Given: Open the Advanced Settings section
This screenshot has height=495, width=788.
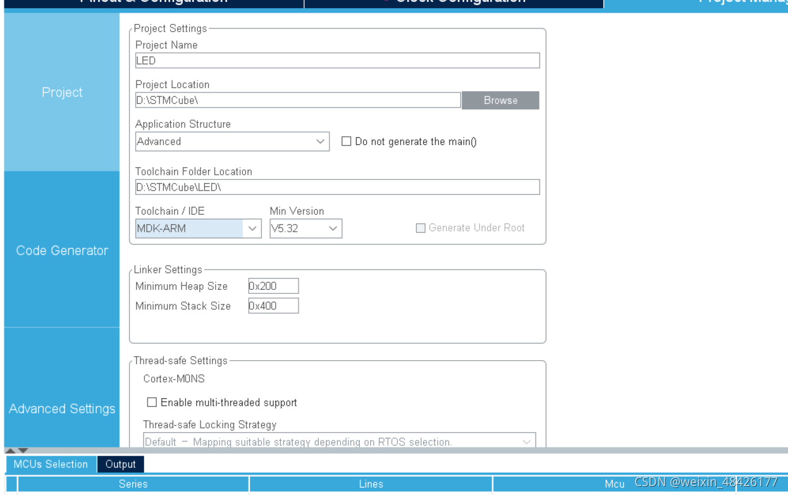Looking at the screenshot, I should tap(61, 409).
